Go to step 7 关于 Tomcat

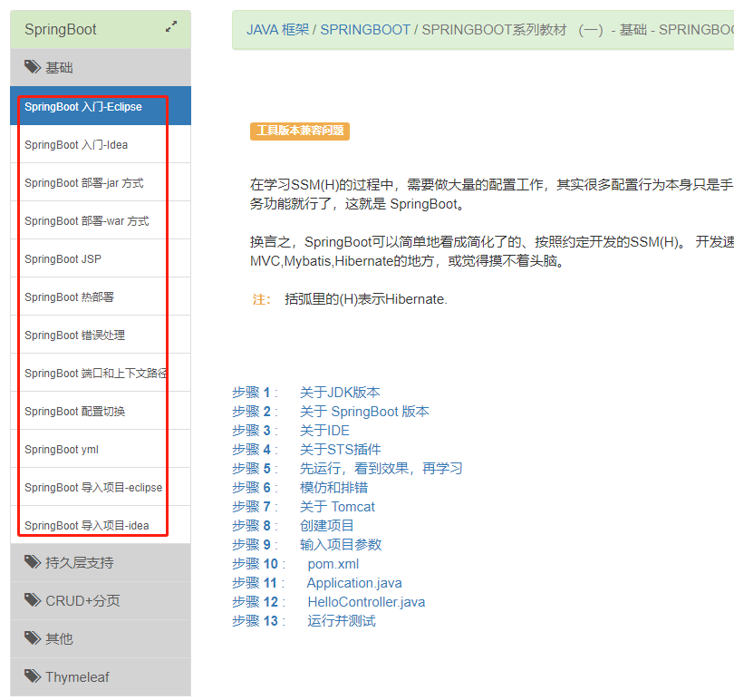tap(337, 507)
